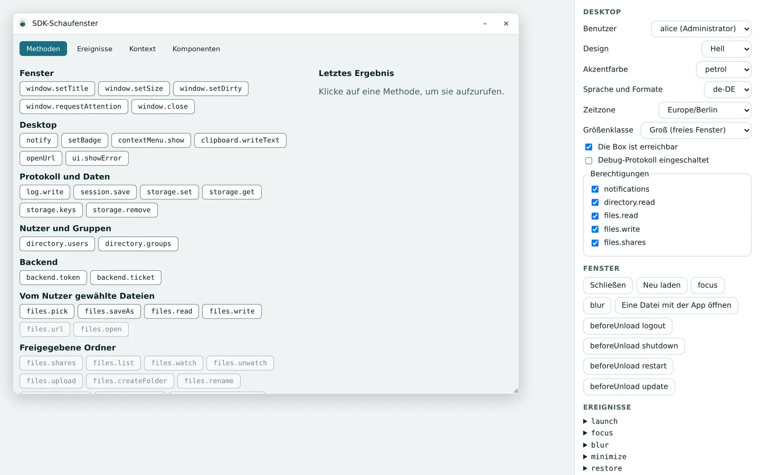Call the window.setTitle method
Viewport: 760px width, 475px height.
pos(57,89)
